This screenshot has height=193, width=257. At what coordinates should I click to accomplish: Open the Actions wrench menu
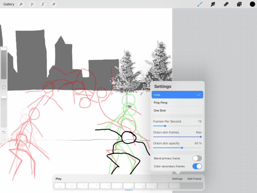pyautogui.click(x=21, y=4)
